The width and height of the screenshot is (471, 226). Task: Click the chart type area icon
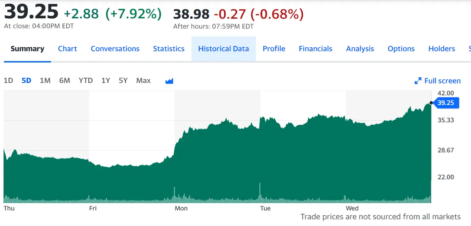[x=169, y=81]
